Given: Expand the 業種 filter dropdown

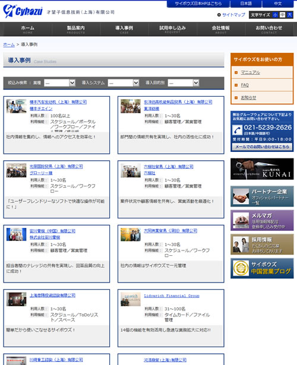Looking at the screenshot, I should click(x=59, y=83).
